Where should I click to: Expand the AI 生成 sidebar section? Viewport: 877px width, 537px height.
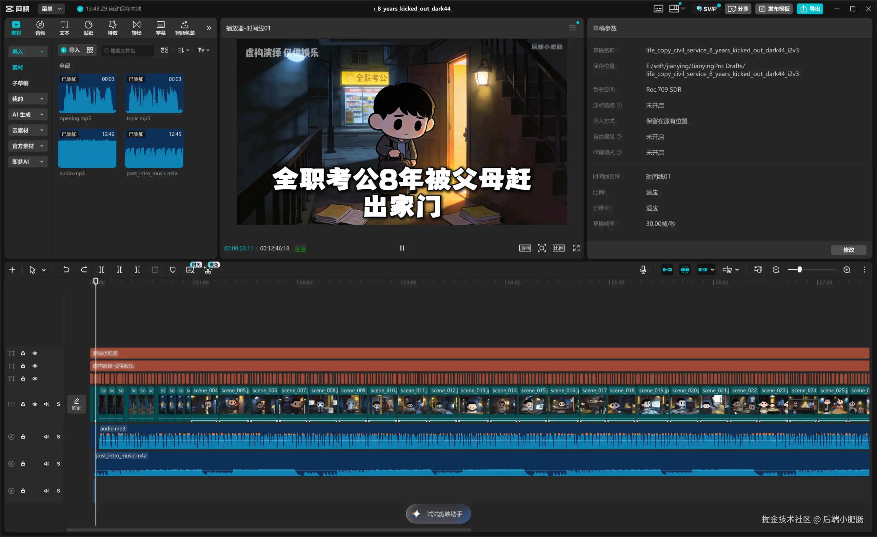coord(28,115)
